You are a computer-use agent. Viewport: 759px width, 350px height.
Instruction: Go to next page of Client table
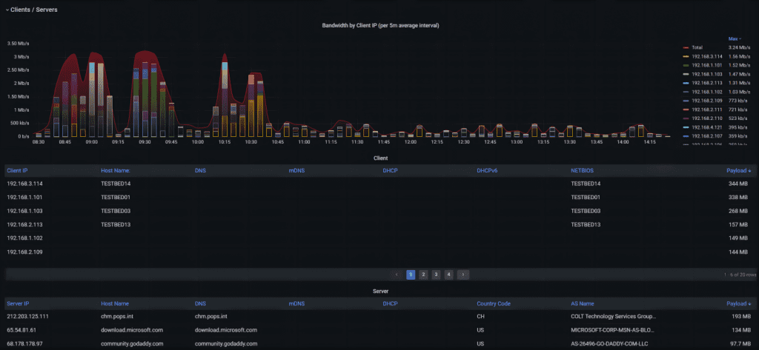pyautogui.click(x=463, y=275)
